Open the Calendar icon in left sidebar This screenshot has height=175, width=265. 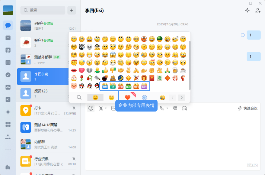click(8, 63)
